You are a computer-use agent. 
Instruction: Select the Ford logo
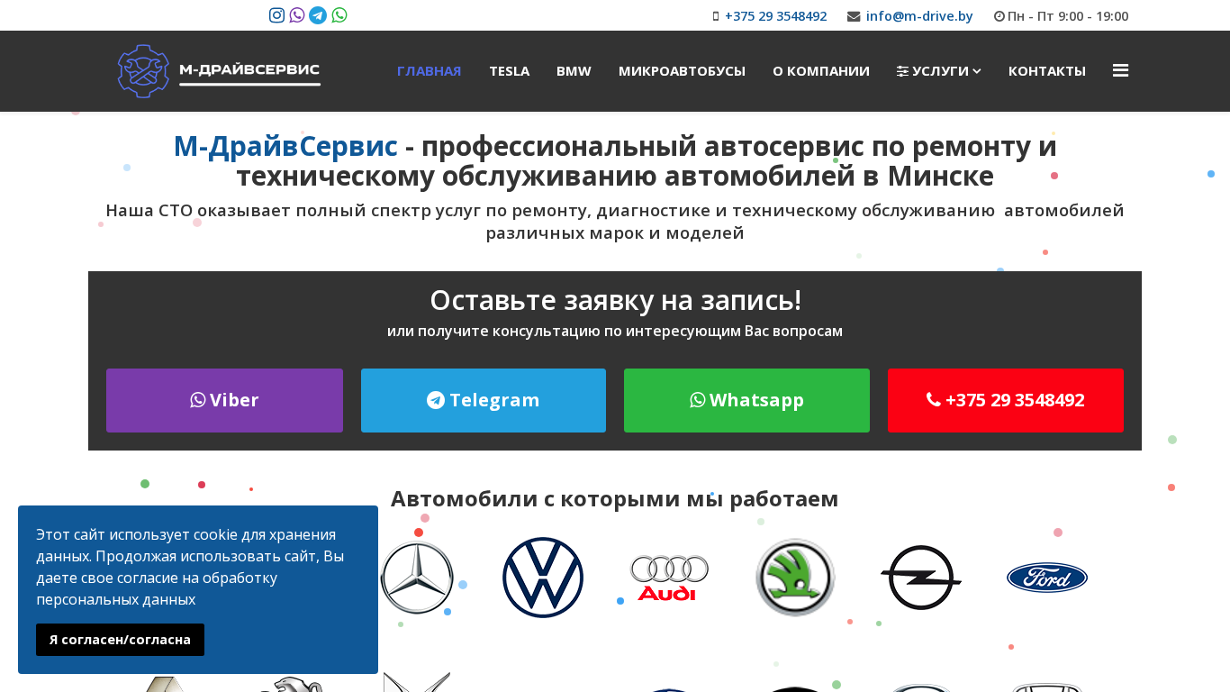[x=1047, y=578]
